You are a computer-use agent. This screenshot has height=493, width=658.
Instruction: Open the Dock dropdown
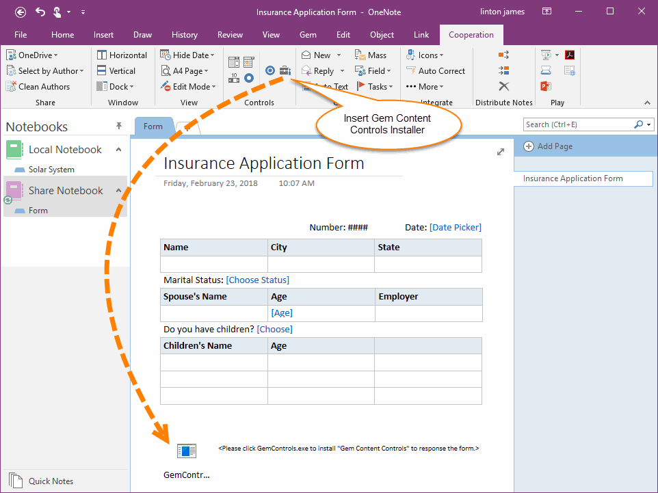click(115, 86)
